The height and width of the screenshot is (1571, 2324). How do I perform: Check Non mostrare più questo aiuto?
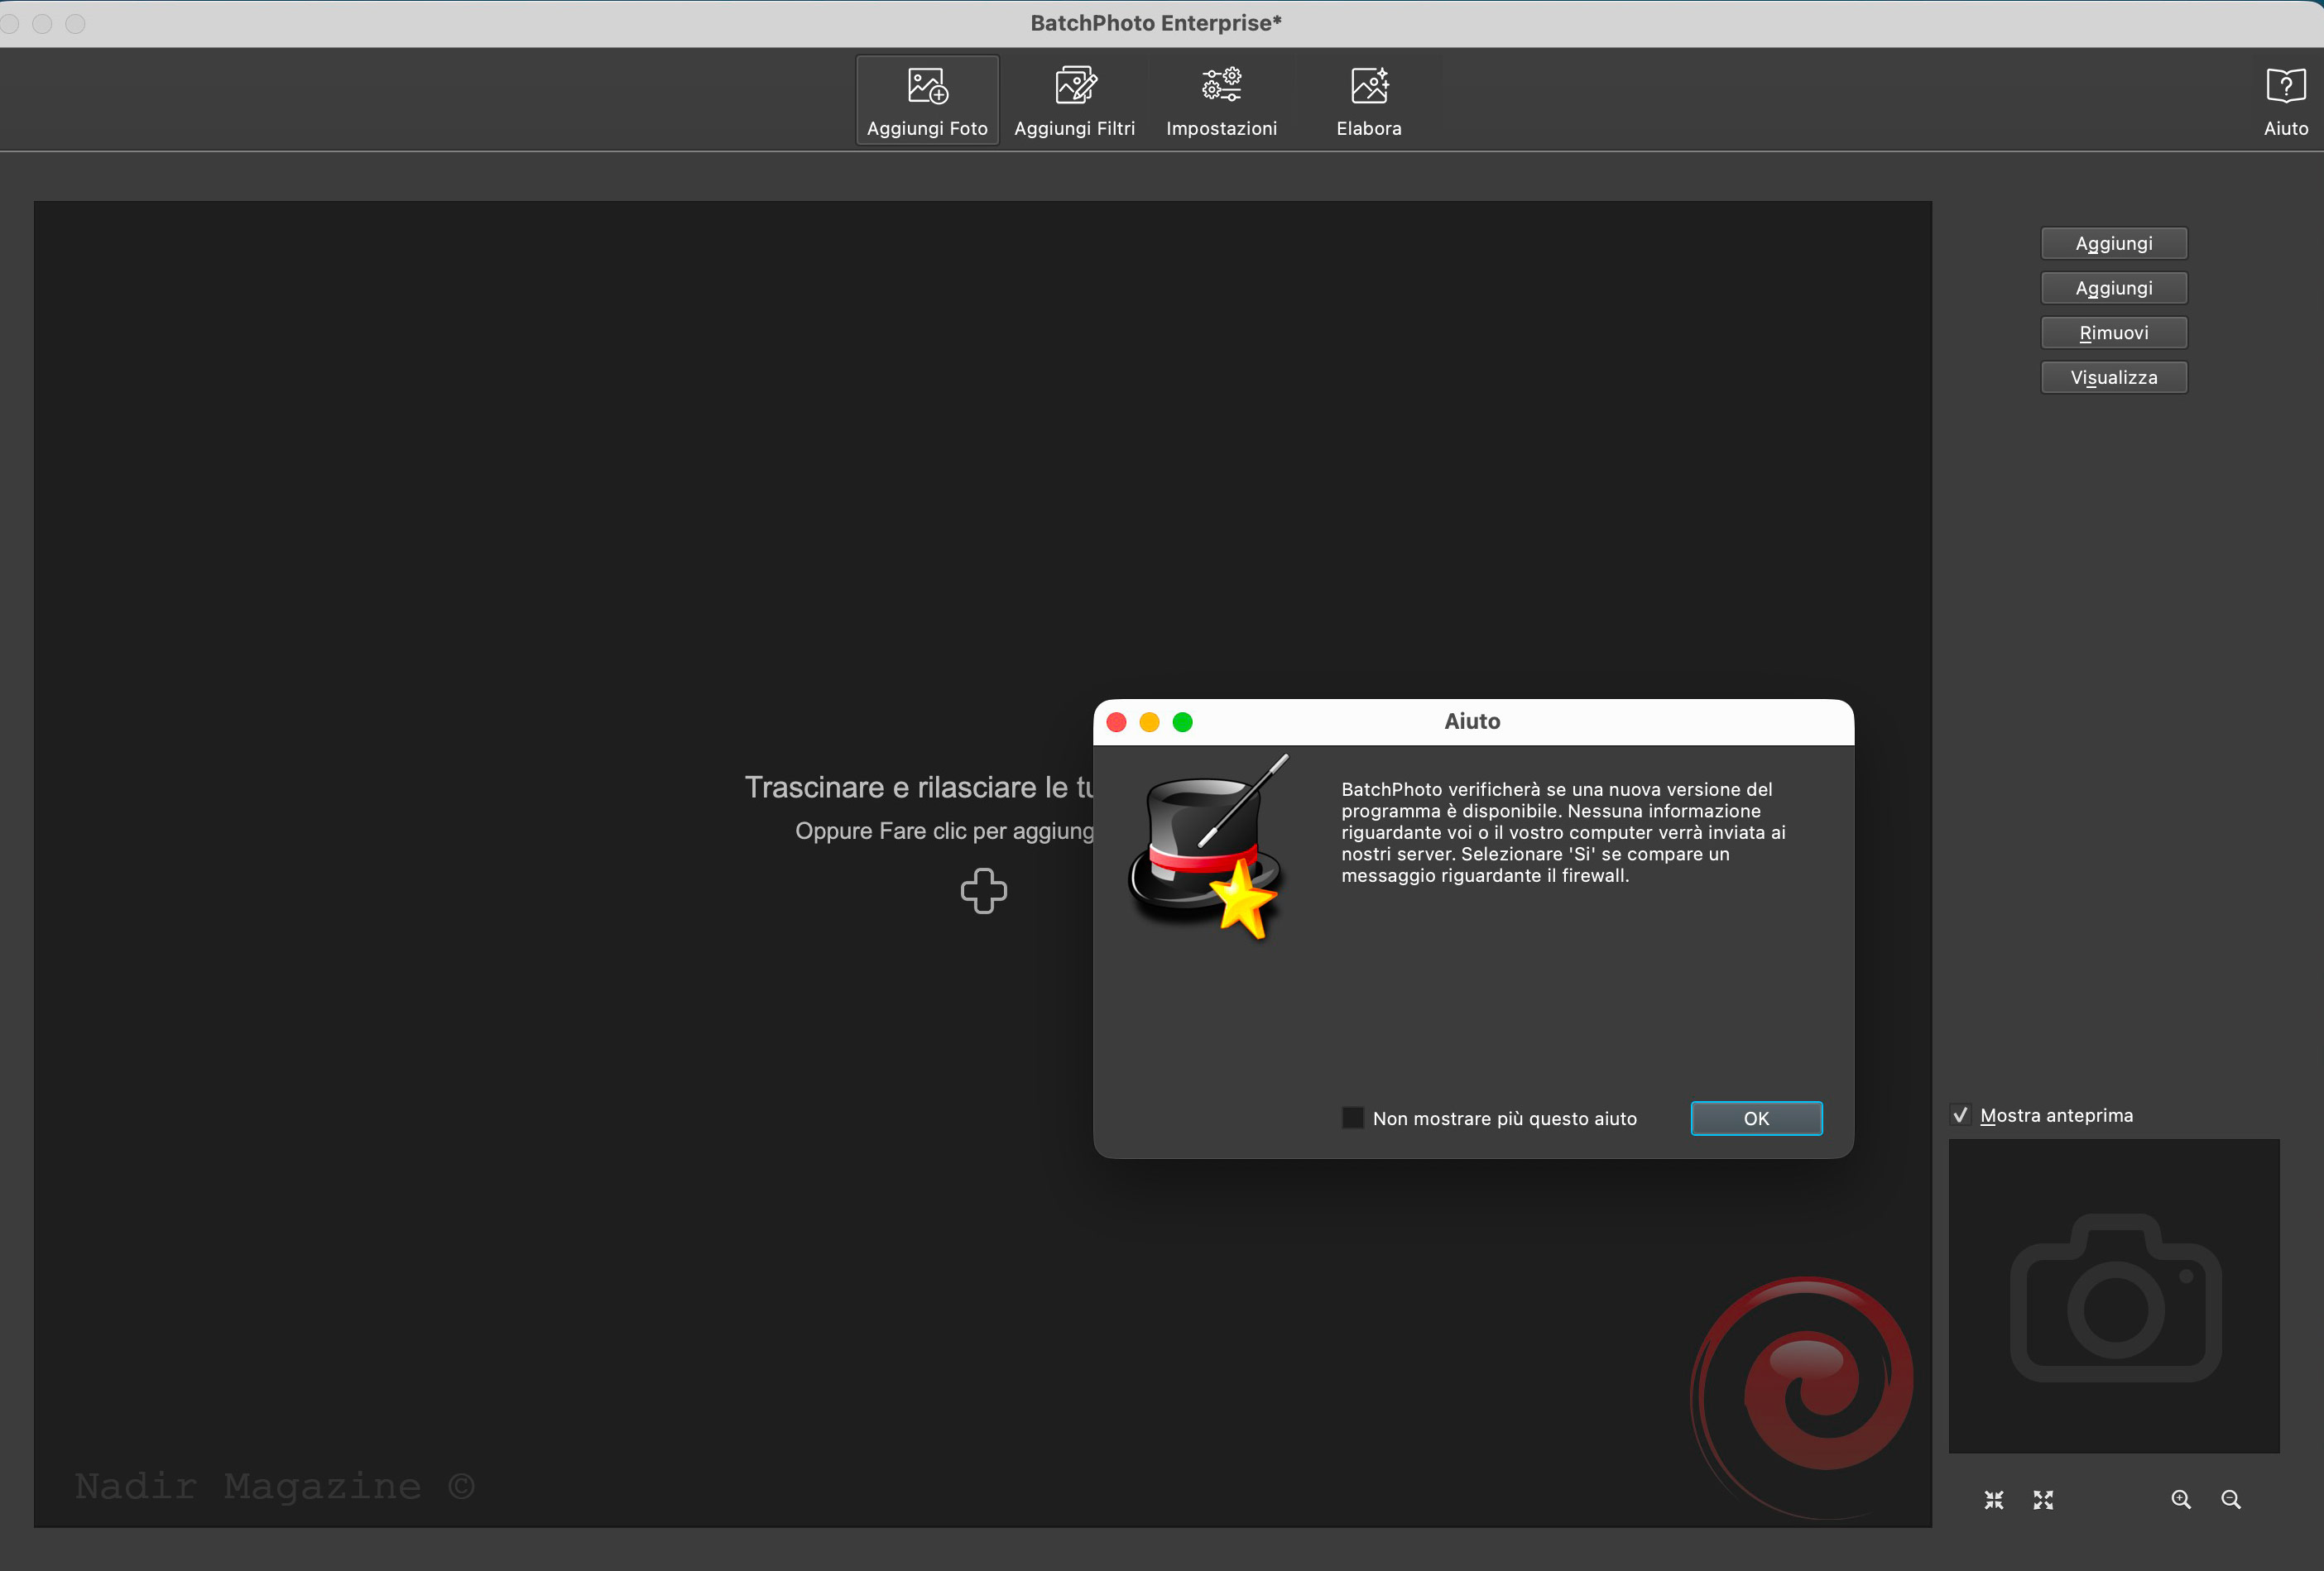click(1352, 1118)
